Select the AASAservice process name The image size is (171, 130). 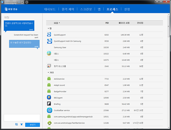pyautogui.click(x=59, y=79)
